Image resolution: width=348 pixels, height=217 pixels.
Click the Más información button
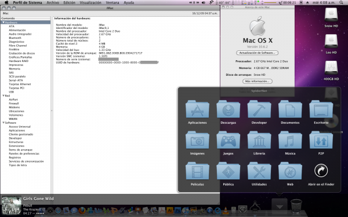[x=257, y=81]
